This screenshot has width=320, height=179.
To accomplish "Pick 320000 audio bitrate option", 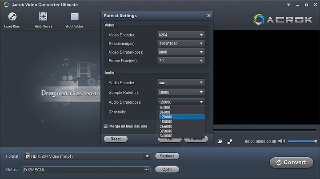I will click(181, 131).
